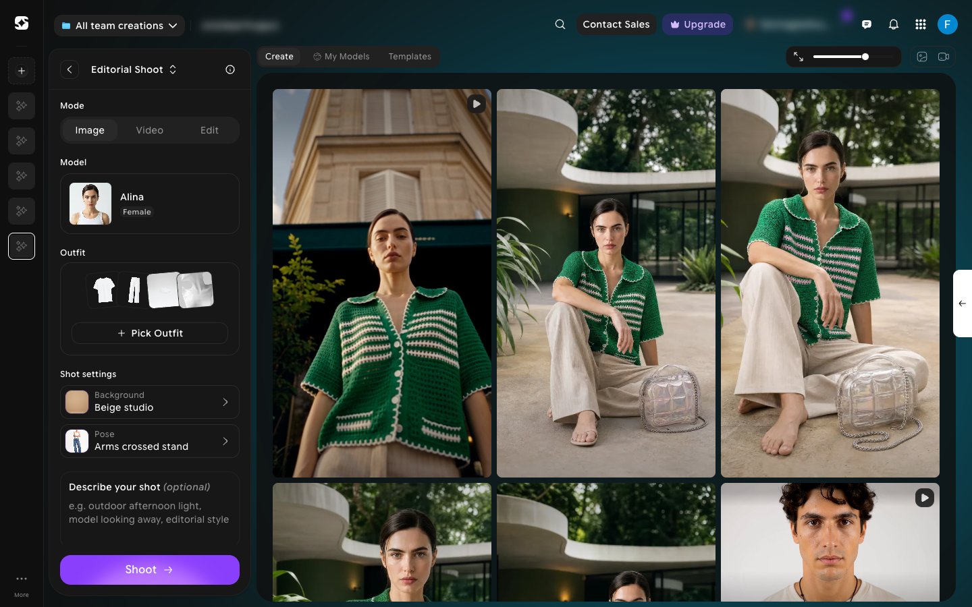Image resolution: width=972 pixels, height=607 pixels.
Task: Open the barefoot seated model photo
Action: pyautogui.click(x=830, y=283)
